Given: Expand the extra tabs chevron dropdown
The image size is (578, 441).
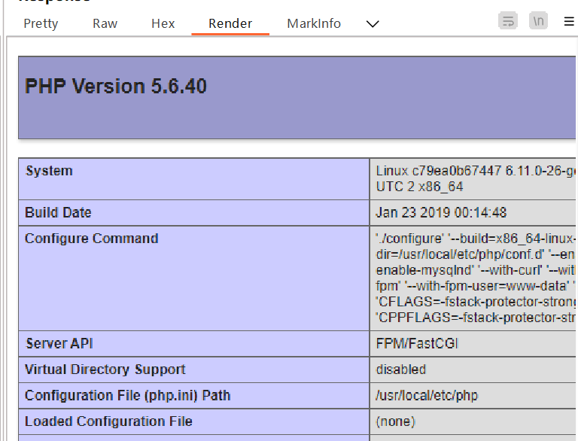Looking at the screenshot, I should coord(373,24).
